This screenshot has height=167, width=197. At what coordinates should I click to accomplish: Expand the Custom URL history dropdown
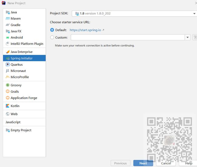point(188,37)
